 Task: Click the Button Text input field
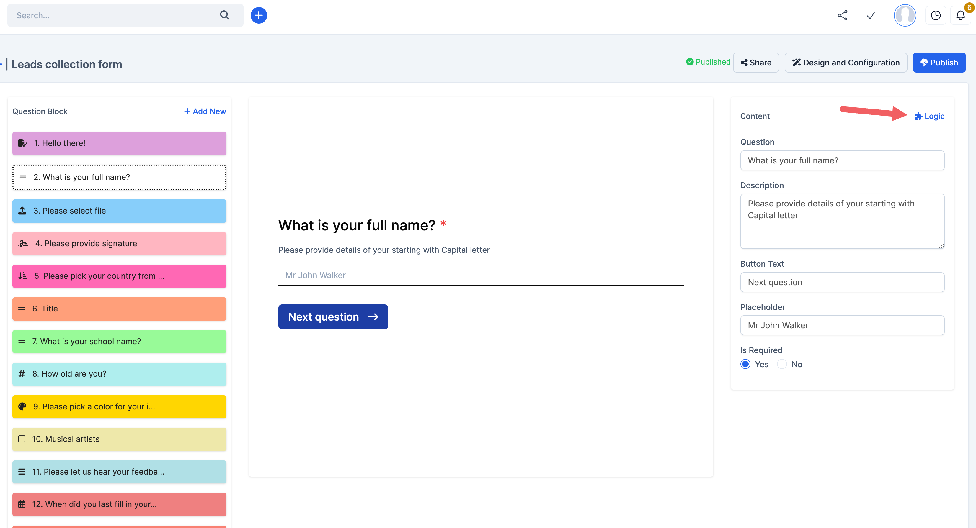click(842, 282)
